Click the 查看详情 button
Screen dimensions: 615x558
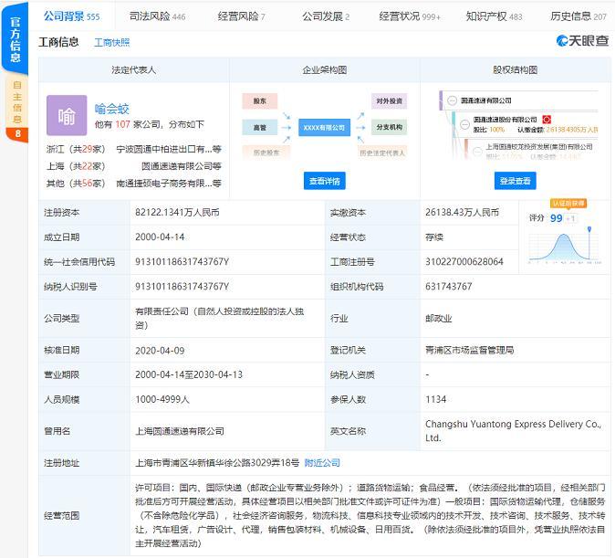click(324, 181)
